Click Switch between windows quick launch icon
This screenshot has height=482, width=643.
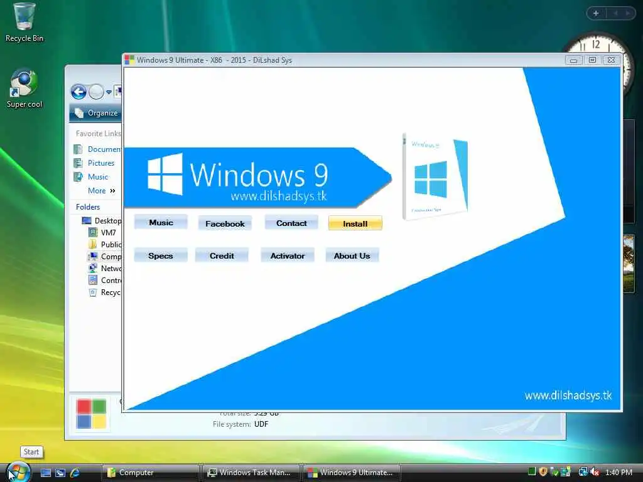tap(60, 473)
